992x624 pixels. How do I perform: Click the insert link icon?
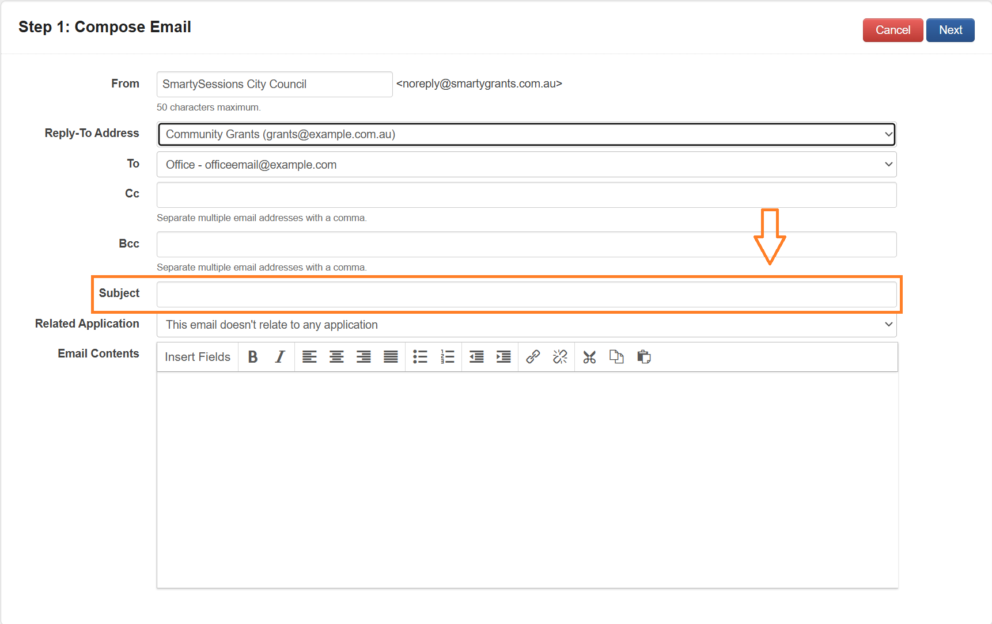pyautogui.click(x=533, y=357)
